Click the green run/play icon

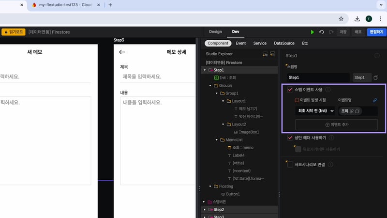coord(312,32)
